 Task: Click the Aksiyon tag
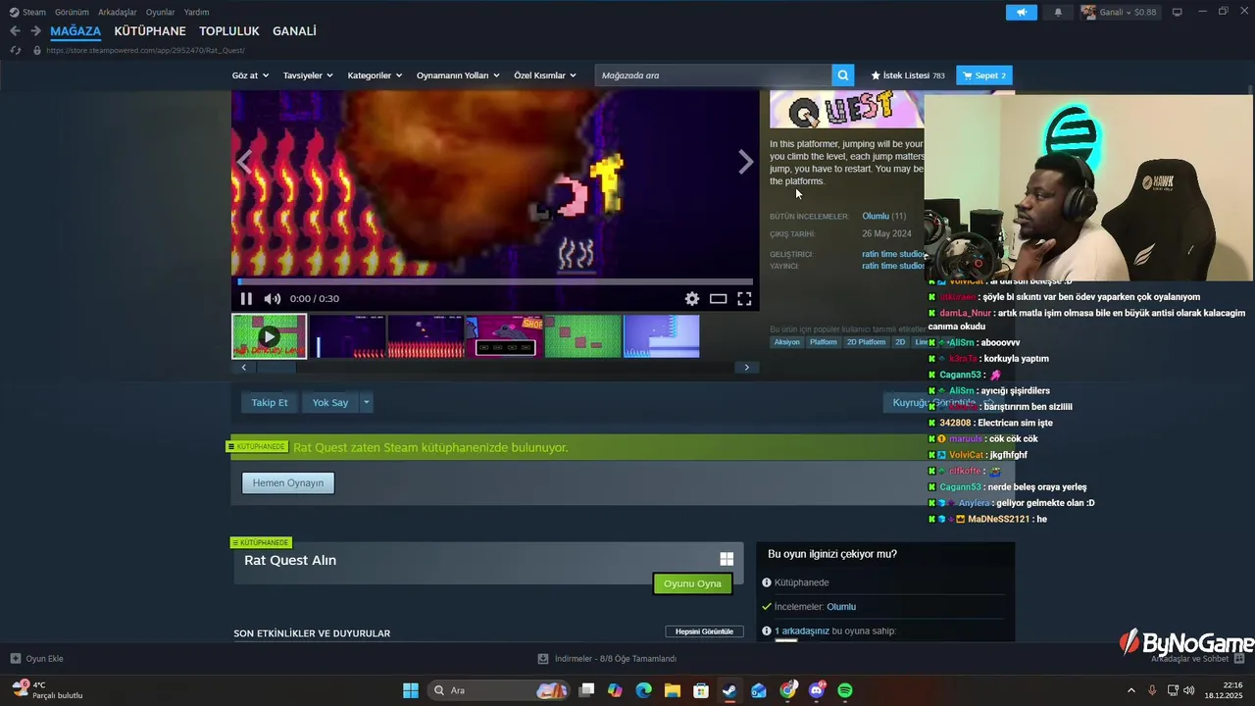point(786,342)
